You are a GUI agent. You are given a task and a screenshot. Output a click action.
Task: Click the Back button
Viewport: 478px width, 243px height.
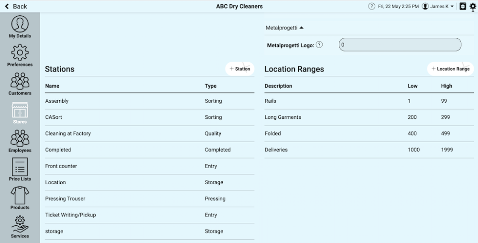tap(16, 6)
